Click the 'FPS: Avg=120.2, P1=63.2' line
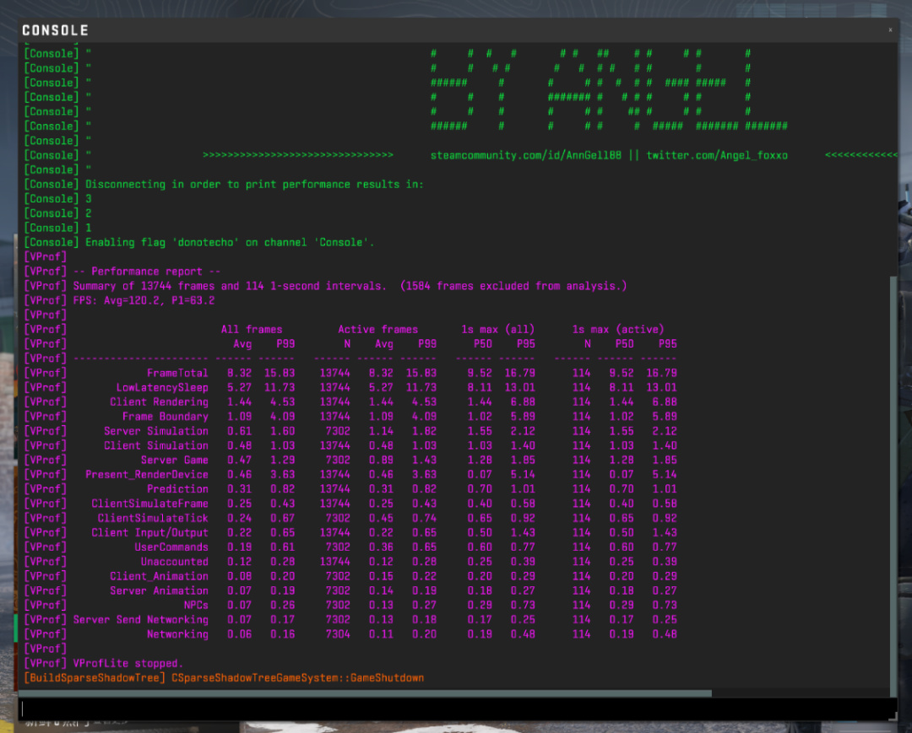Screen dimensions: 912x733 [144, 300]
